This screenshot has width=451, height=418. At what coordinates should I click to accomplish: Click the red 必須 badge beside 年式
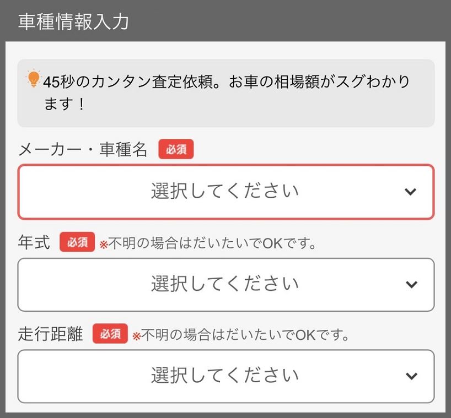77,242
